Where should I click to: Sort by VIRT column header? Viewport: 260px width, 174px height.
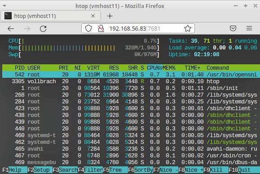93,68
